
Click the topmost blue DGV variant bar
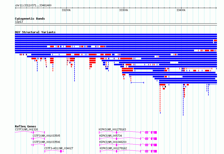tap(116, 34)
